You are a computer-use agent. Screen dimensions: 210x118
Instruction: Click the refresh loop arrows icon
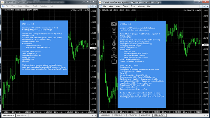pyautogui.click(x=114, y=62)
